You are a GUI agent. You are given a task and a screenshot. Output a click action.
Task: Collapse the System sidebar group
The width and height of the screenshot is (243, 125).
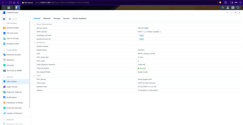[4, 77]
